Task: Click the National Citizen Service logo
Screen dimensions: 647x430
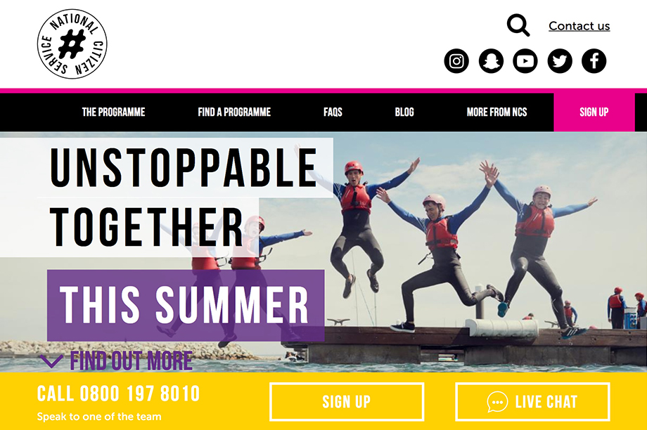Action: point(72,44)
